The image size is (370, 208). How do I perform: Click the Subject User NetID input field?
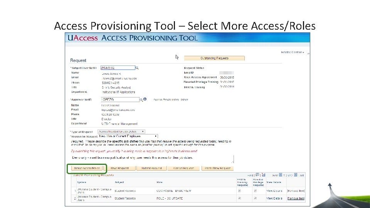point(118,68)
